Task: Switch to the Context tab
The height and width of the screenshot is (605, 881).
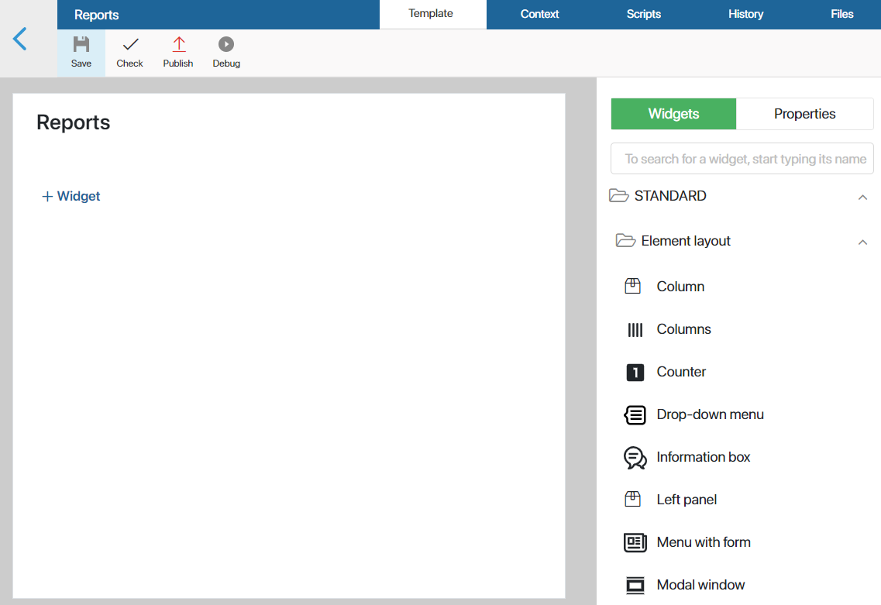Action: coord(539,14)
